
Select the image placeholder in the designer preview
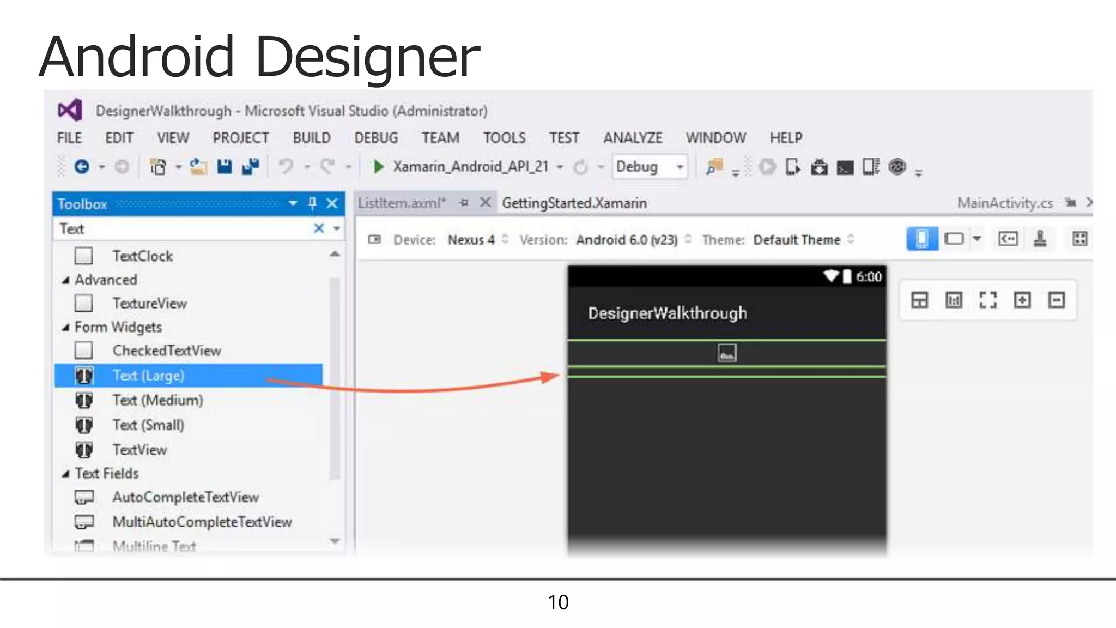[727, 353]
